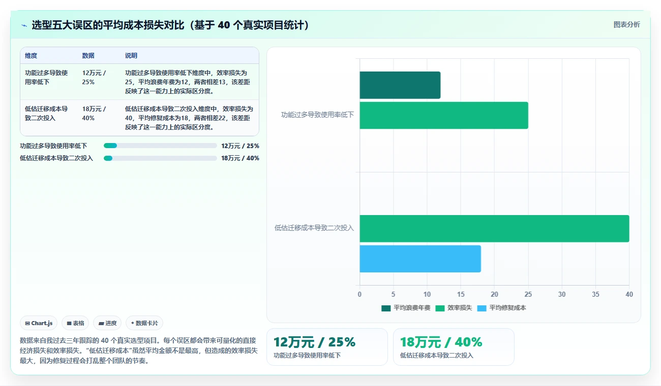Click the 进度 tag
Image resolution: width=661 pixels, height=386 pixels.
[107, 323]
